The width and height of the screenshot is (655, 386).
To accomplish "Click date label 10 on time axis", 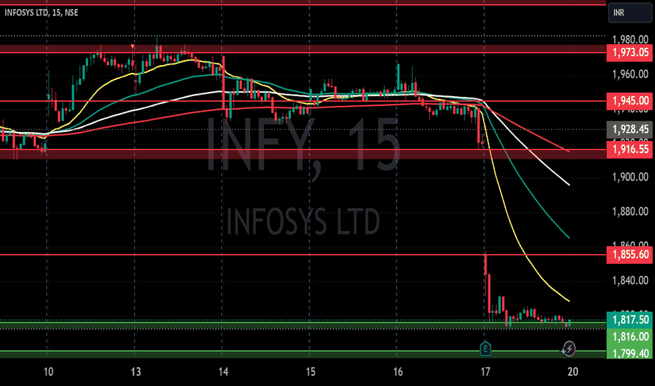I will [48, 371].
